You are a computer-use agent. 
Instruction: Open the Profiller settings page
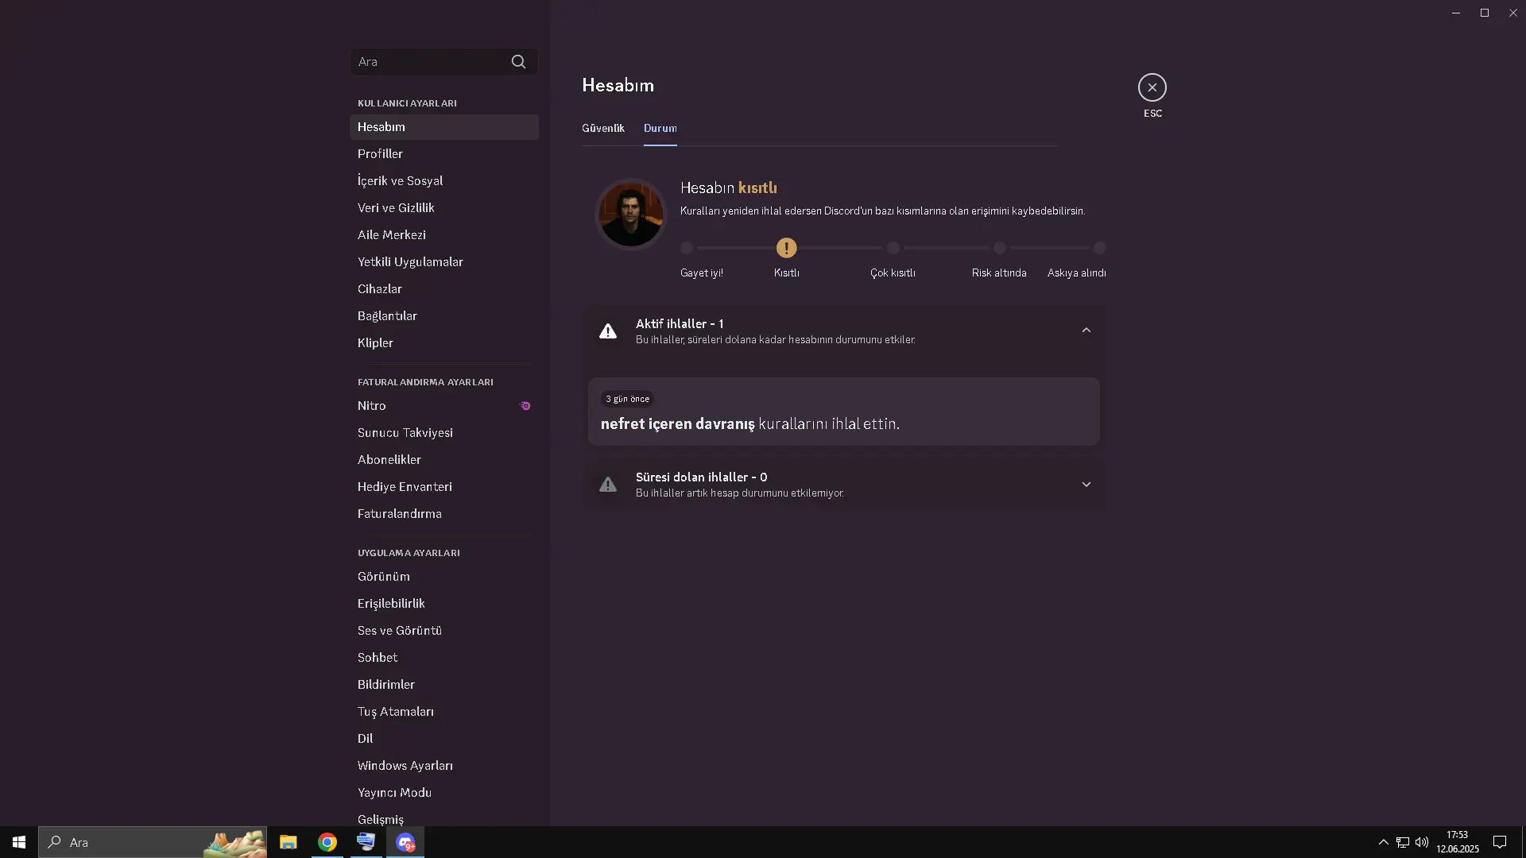click(x=444, y=154)
